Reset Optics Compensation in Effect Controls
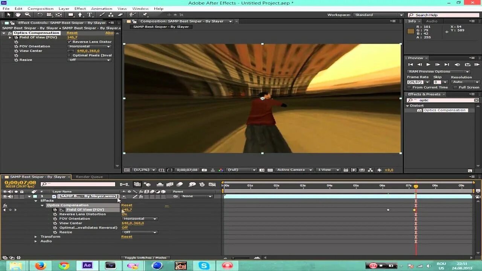 [72, 33]
